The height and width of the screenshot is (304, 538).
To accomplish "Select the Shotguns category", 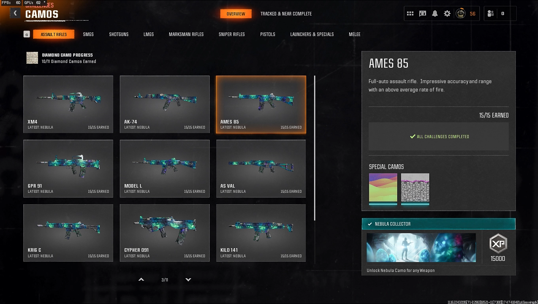I will pyautogui.click(x=119, y=34).
